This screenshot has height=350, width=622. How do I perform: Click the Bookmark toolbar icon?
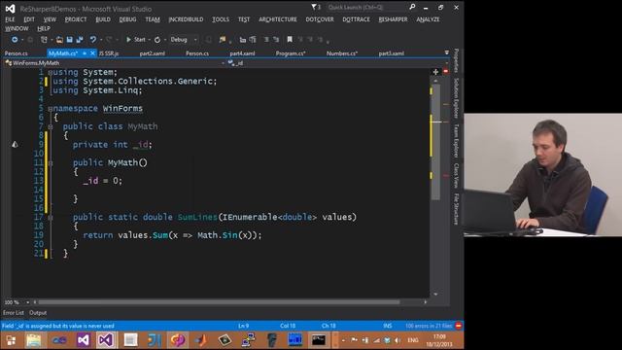click(x=290, y=39)
